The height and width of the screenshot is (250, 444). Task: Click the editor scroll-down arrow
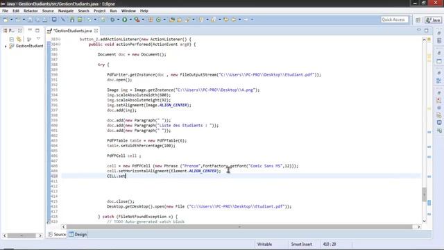pyautogui.click(x=424, y=222)
